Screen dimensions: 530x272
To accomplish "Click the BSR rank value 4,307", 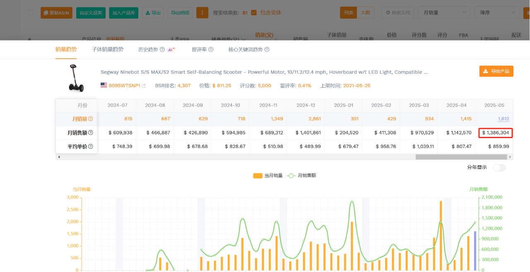I will (x=184, y=86).
